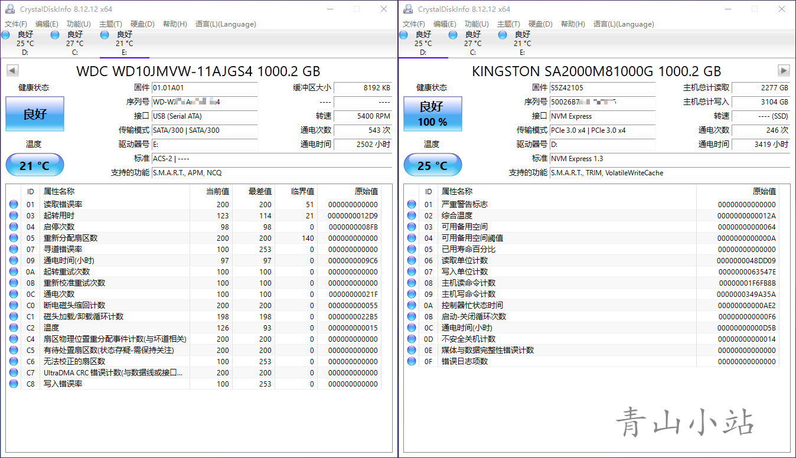
Task: Click status orb for 读取错误率 row
Action: coord(14,204)
